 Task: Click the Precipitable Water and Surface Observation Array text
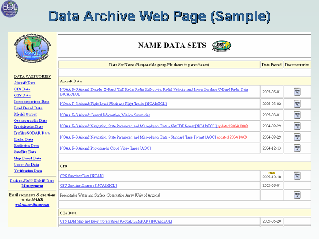click(x=110, y=195)
